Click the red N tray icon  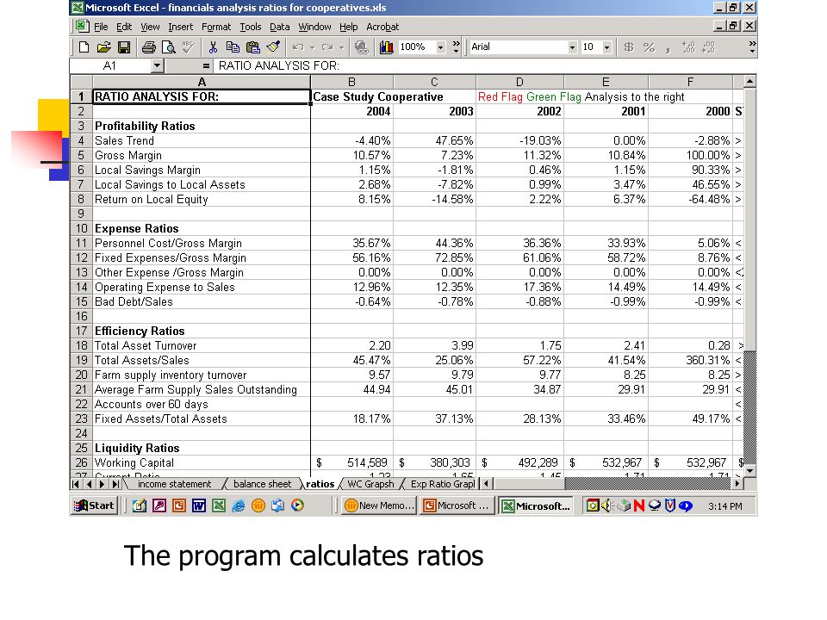639,505
